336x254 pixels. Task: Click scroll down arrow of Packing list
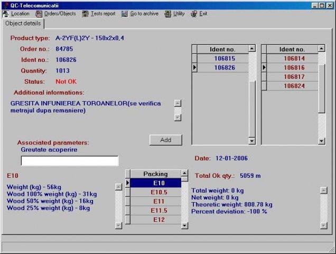(184, 225)
